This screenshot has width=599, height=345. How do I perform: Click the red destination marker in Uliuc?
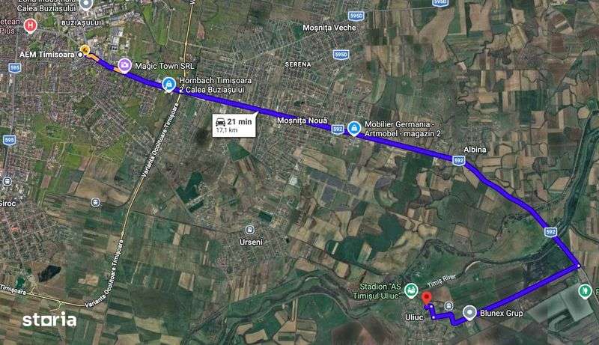point(426,299)
